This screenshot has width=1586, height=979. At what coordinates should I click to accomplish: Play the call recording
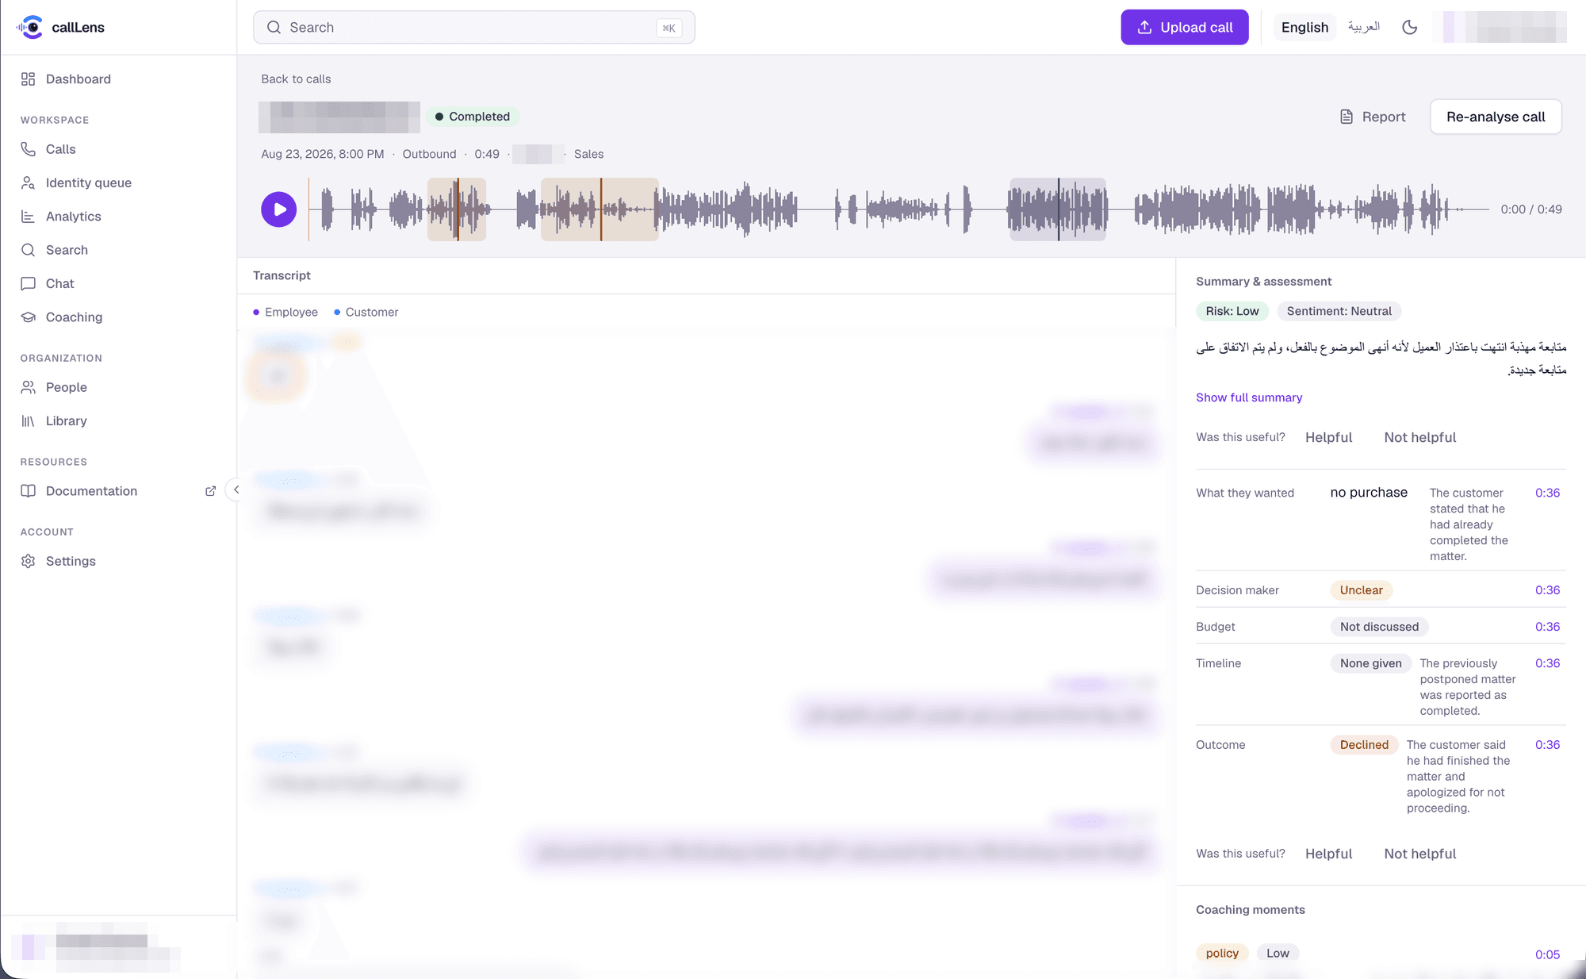point(279,209)
